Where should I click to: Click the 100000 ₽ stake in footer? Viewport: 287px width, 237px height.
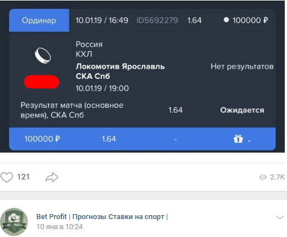[42, 139]
